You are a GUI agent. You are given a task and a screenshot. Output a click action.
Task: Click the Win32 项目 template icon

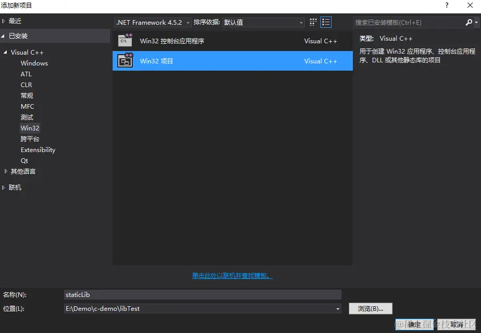125,61
